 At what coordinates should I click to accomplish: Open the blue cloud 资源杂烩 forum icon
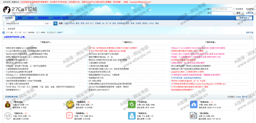pos(194,104)
